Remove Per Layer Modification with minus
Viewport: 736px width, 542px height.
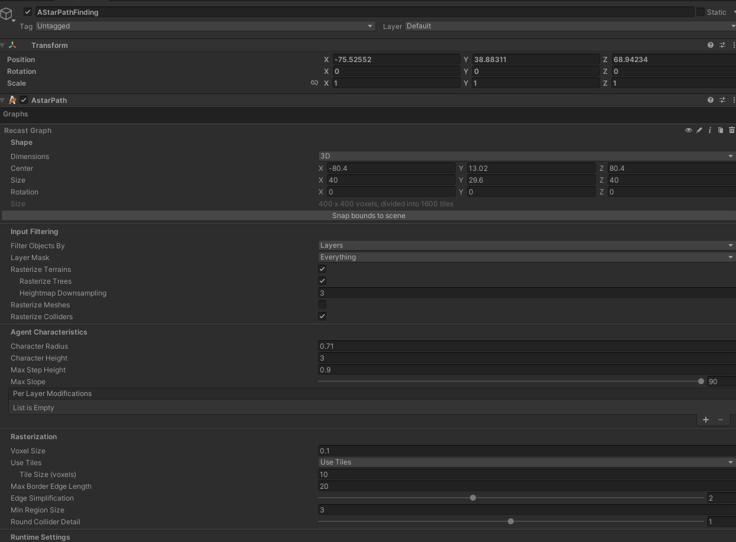coord(721,420)
